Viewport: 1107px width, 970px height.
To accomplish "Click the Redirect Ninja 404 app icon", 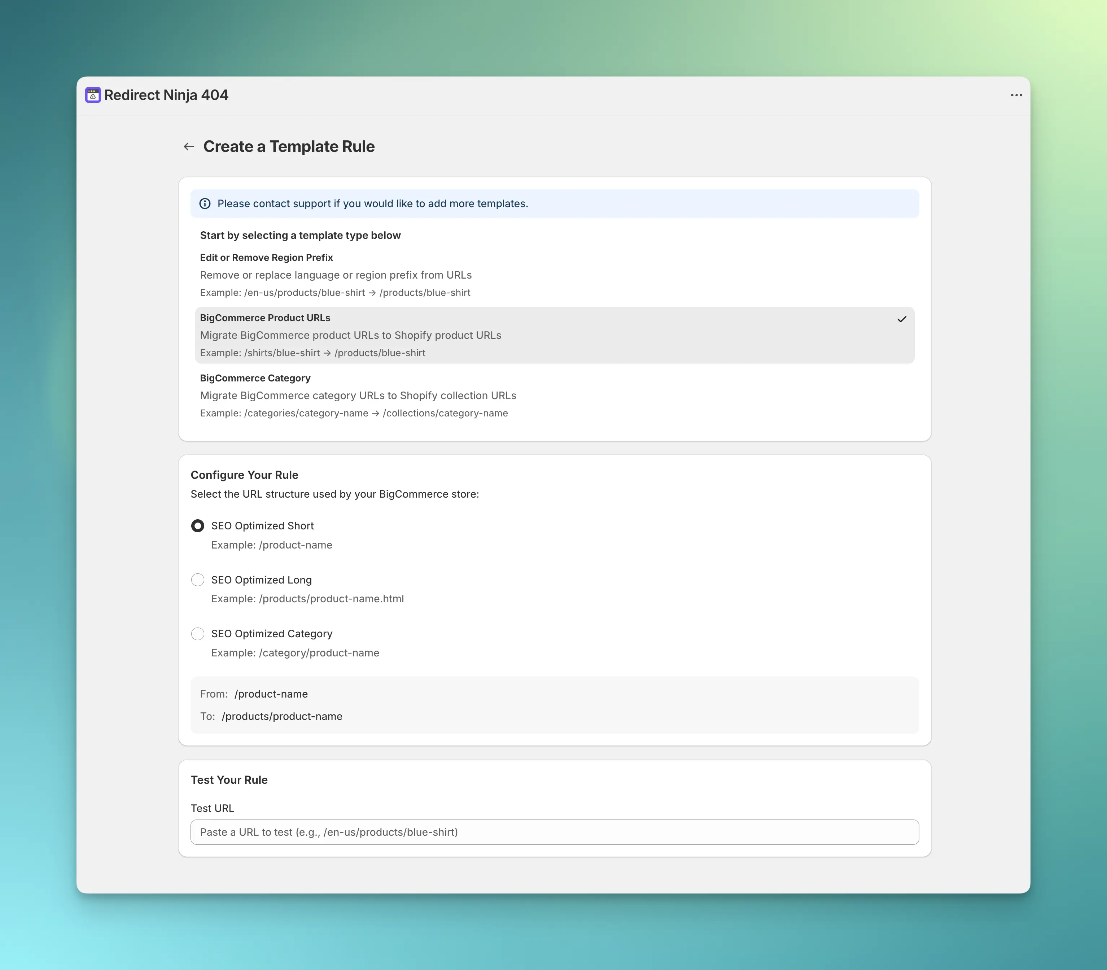I will pyautogui.click(x=93, y=95).
